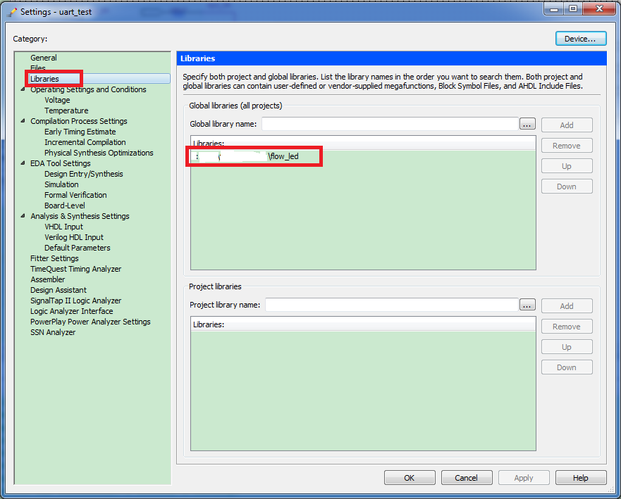Open Help for settings
The width and height of the screenshot is (621, 499).
581,478
